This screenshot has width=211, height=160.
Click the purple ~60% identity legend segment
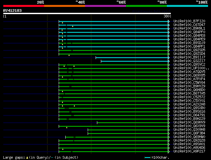click(x=105, y=6)
